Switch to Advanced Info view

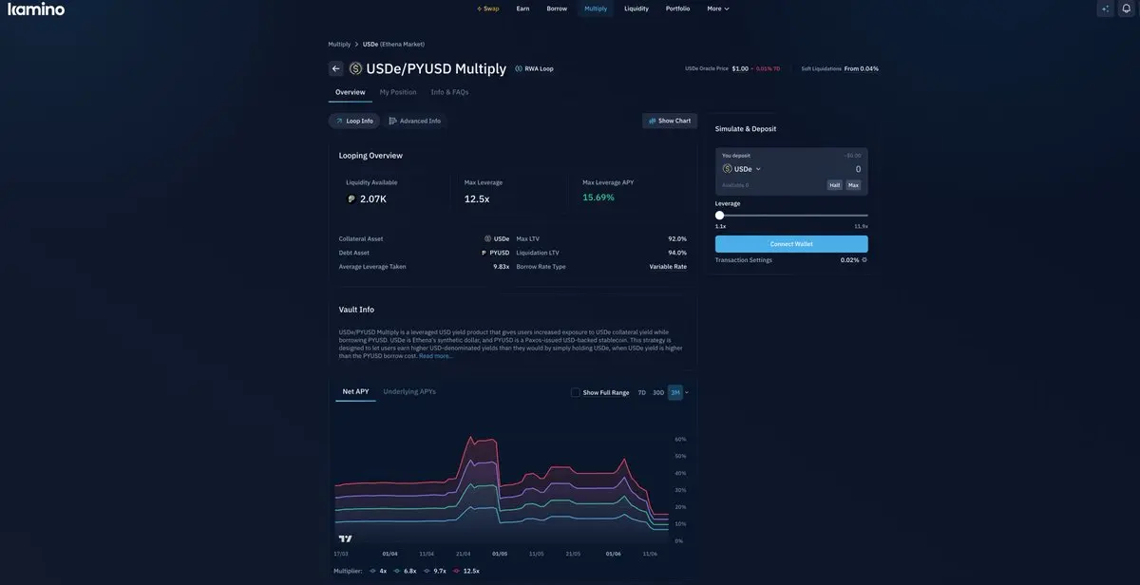click(415, 121)
